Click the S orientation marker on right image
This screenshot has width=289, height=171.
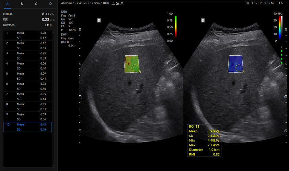(x=203, y=21)
